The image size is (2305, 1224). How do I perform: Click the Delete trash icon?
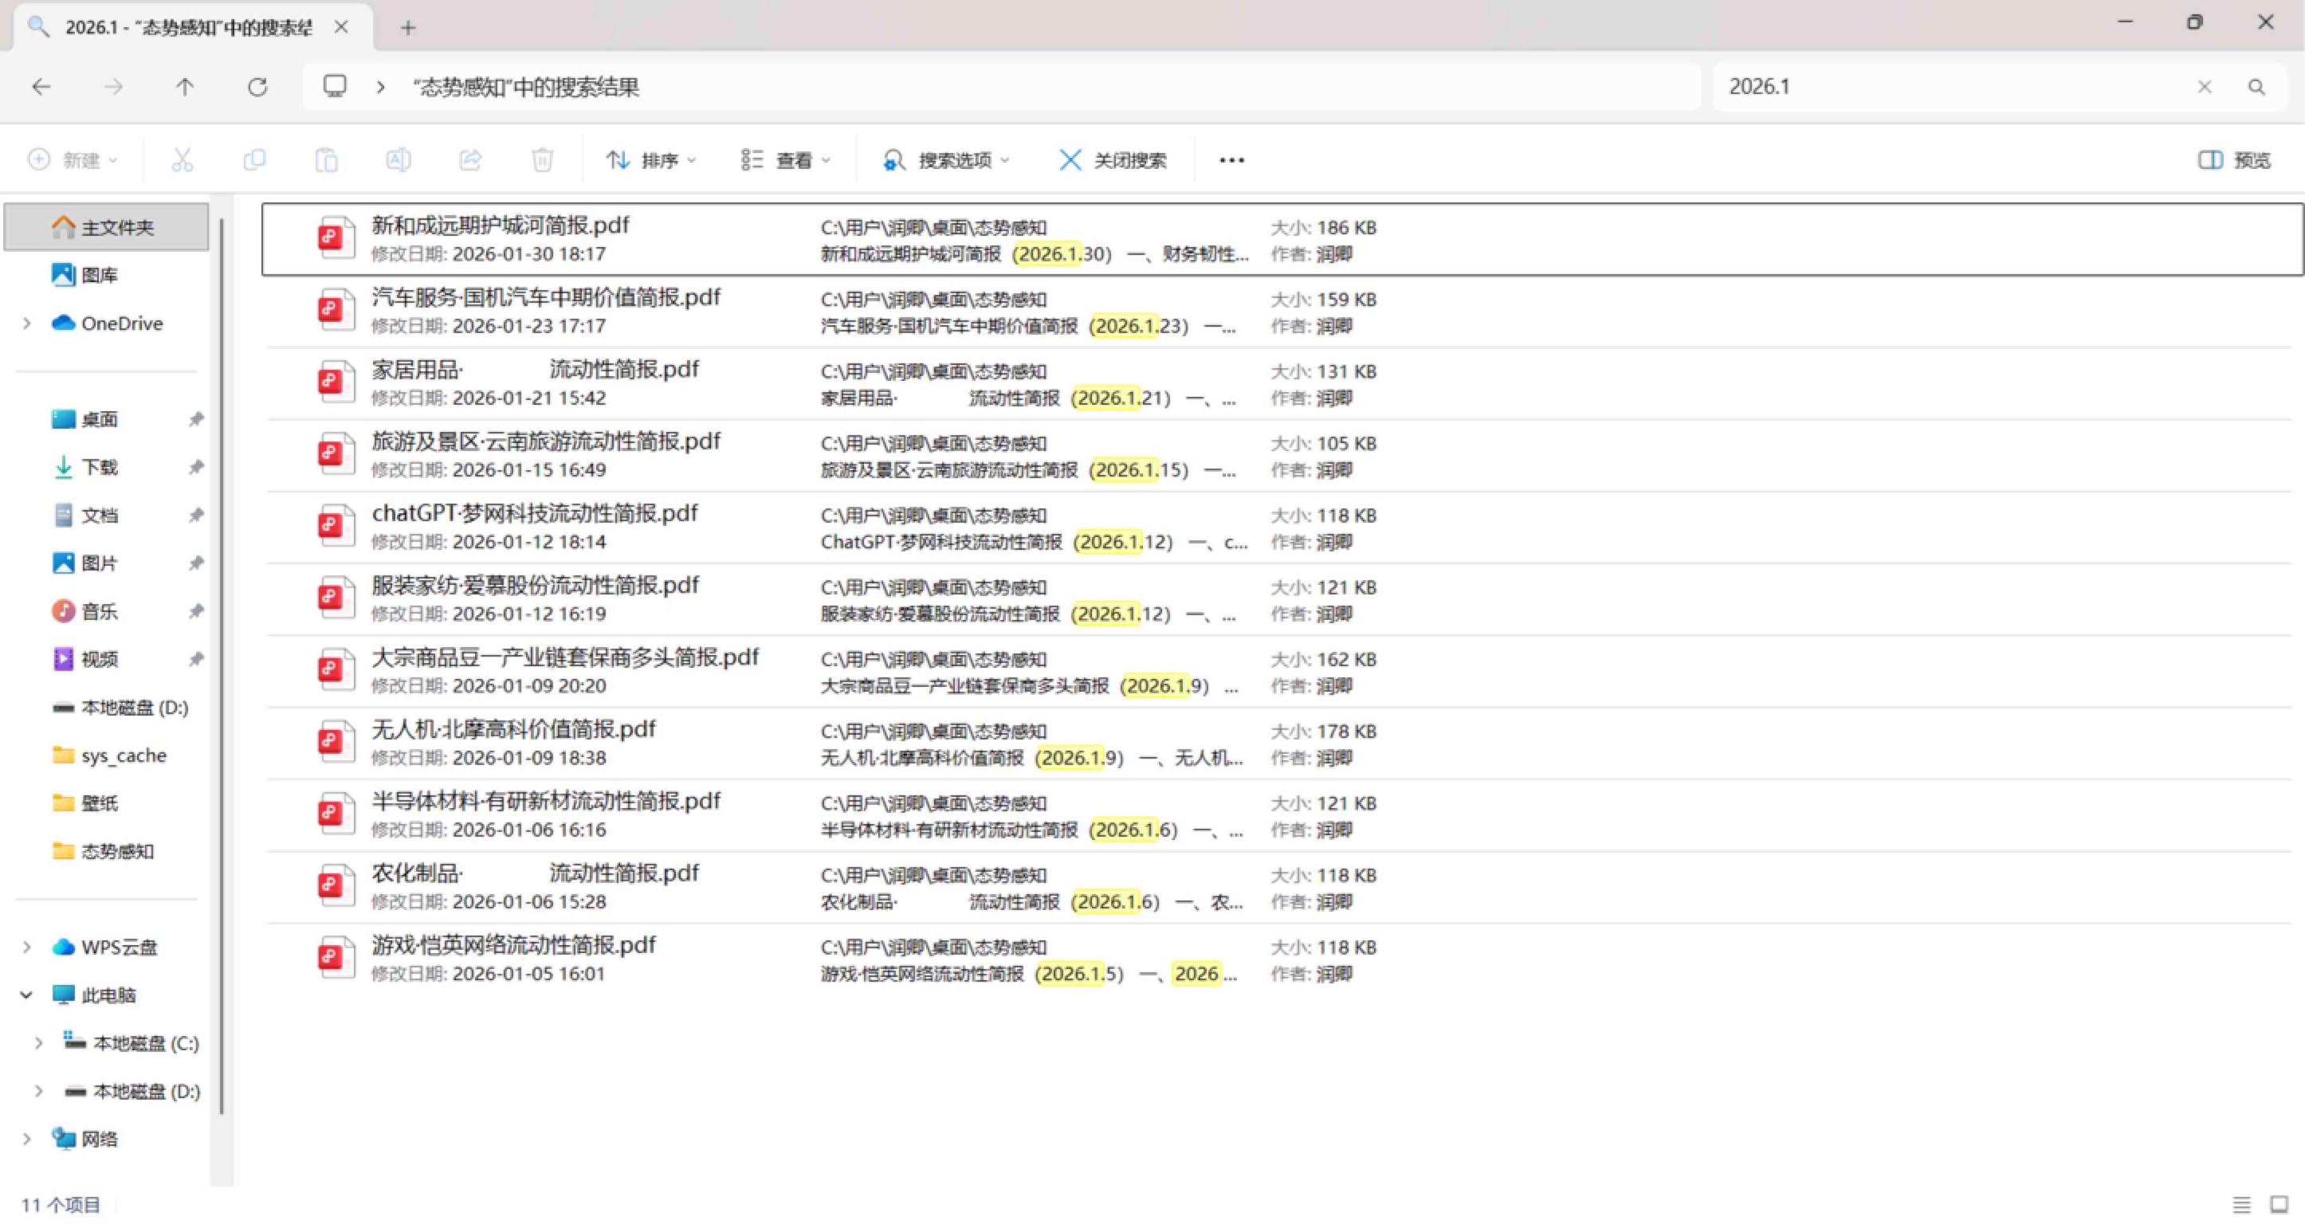pyautogui.click(x=541, y=160)
